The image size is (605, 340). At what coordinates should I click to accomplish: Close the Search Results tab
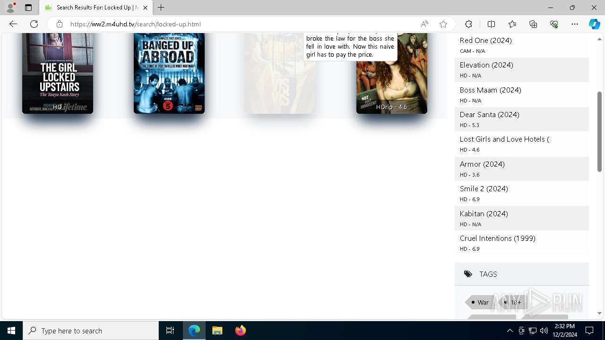[145, 8]
